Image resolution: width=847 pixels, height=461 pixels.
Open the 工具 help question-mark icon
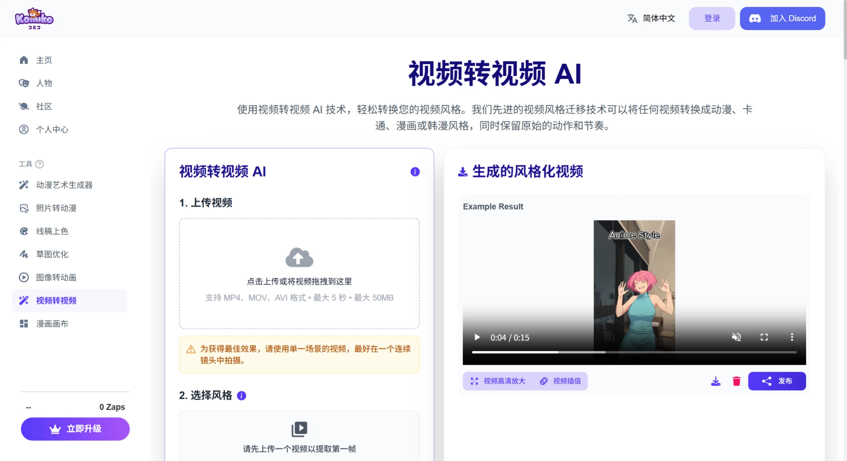pos(39,164)
